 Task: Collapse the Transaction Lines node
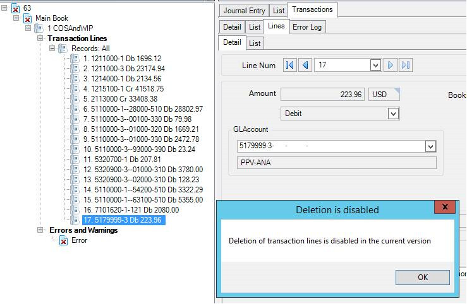coord(40,38)
